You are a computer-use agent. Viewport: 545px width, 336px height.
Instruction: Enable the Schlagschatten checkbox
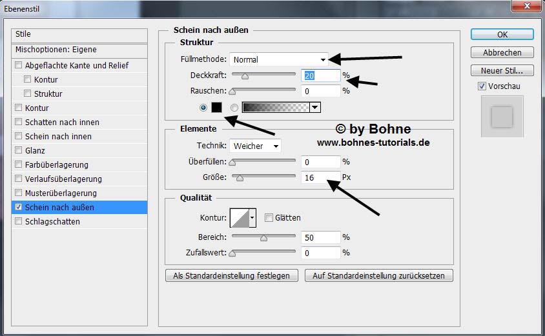pyautogui.click(x=19, y=221)
